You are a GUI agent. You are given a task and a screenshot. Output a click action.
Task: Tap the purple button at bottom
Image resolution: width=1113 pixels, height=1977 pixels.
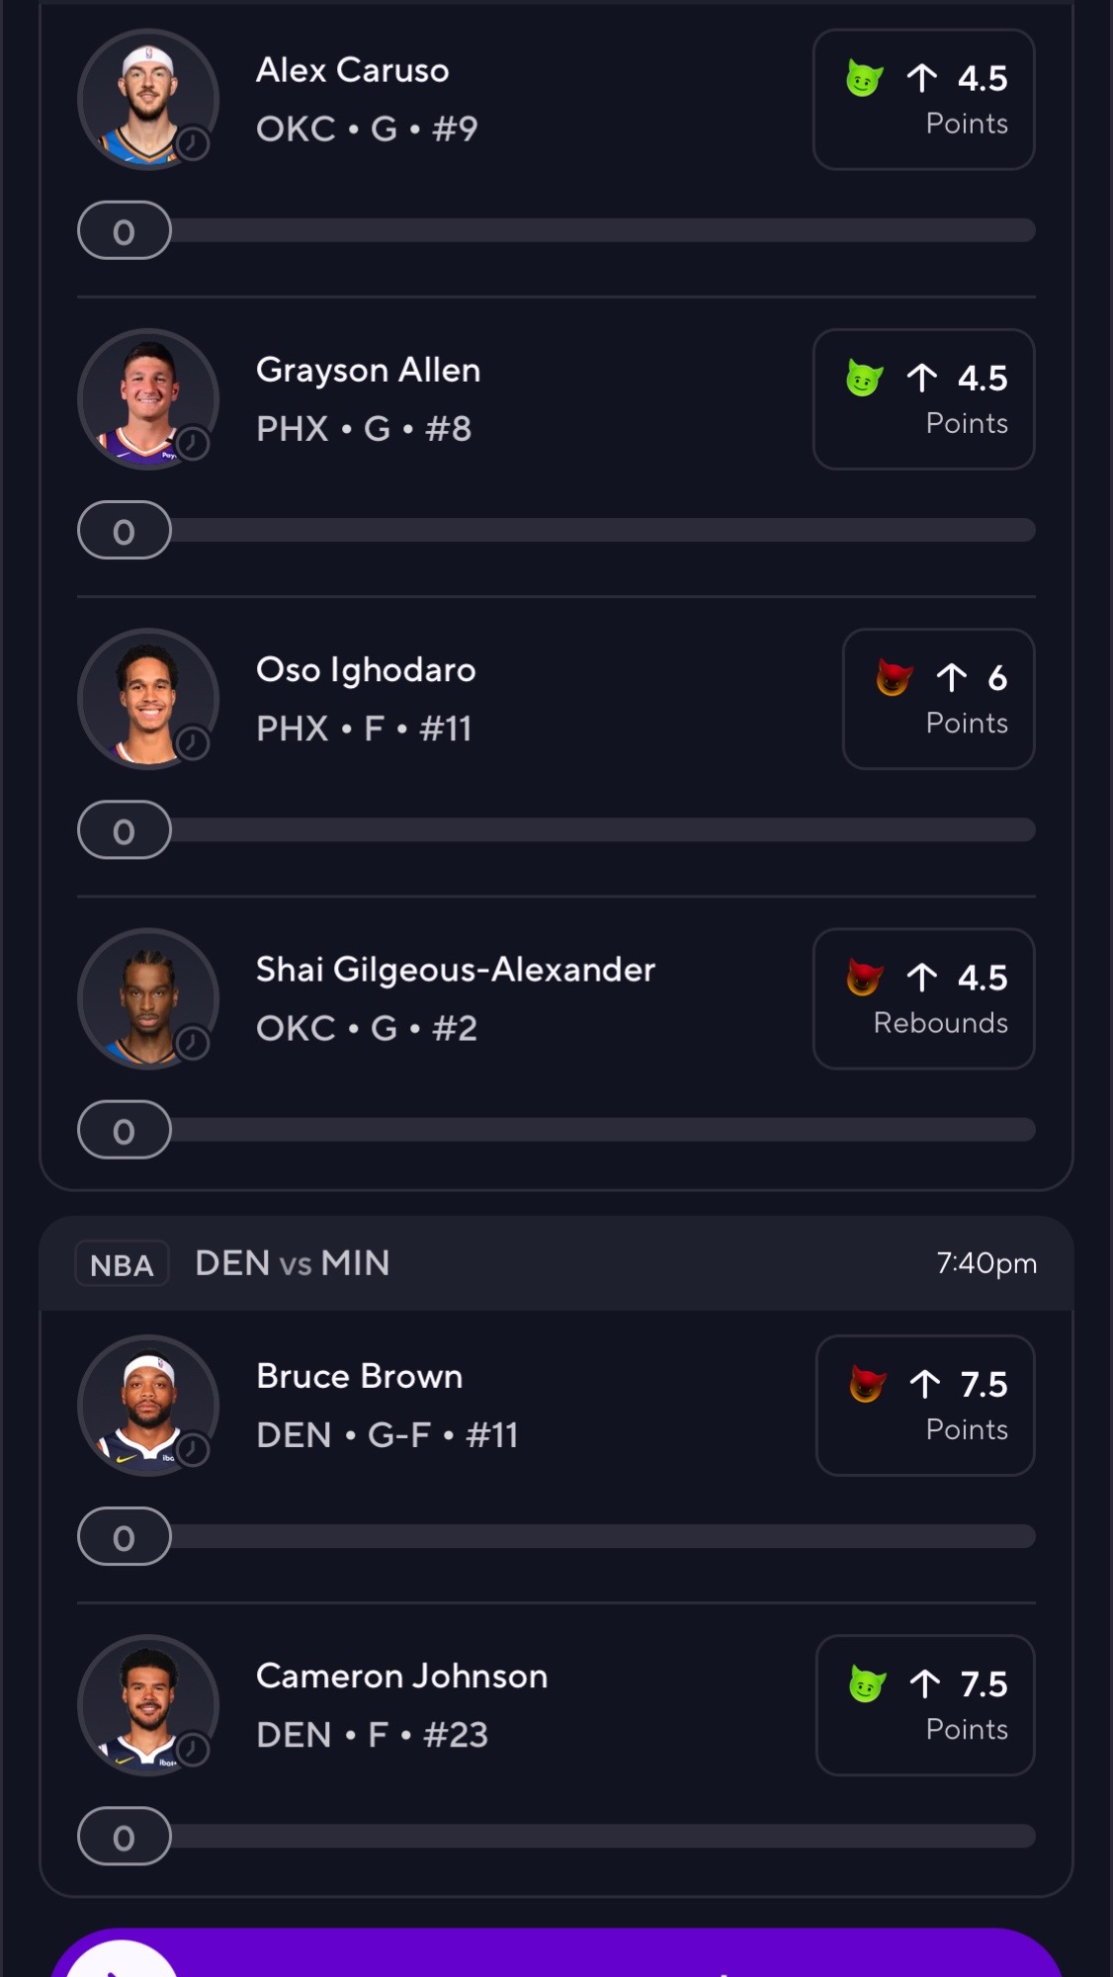[x=556, y=1952]
